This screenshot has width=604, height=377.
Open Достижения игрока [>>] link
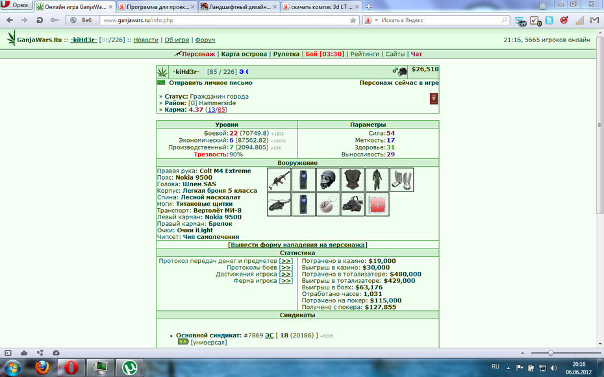285,274
